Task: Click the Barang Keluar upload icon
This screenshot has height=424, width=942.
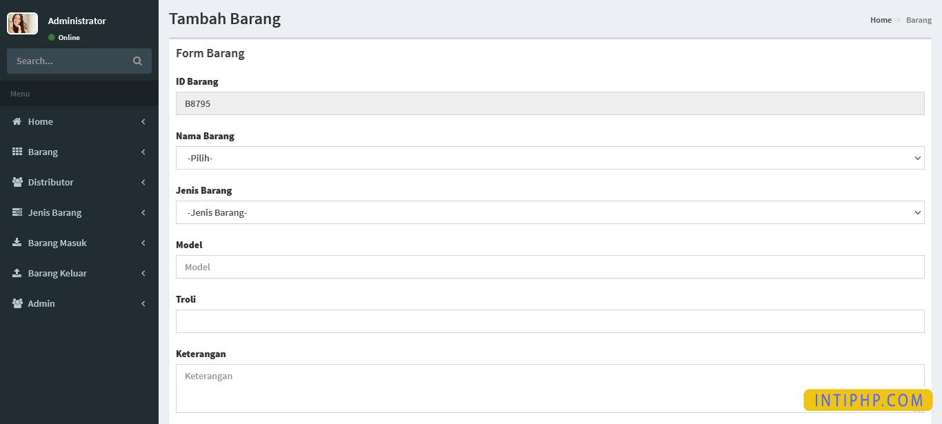Action: (17, 273)
